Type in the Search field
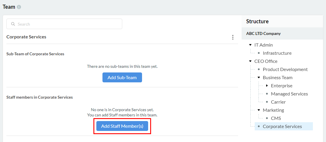Screen dimensions: 326x142 pos(67,24)
